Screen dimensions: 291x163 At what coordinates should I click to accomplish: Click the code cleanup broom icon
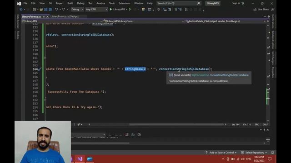tap(79, 125)
